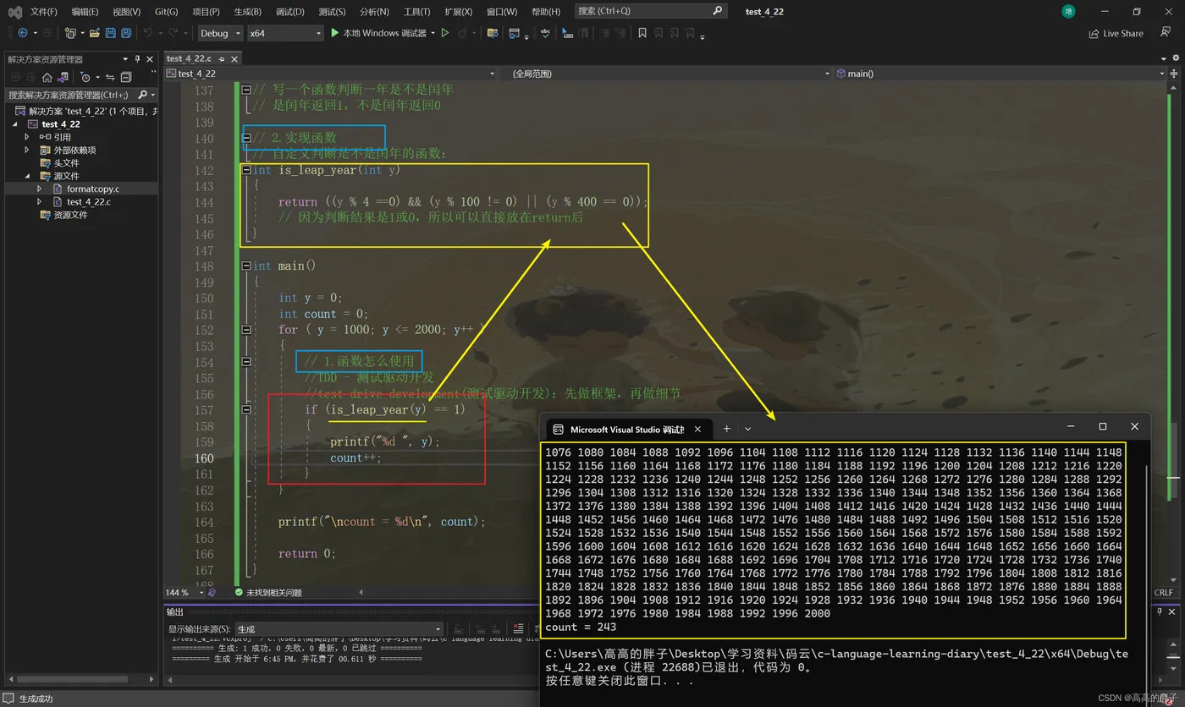Viewport: 1185px width, 707px height.
Task: Expand the formatcopy.c file node
Action: (x=39, y=189)
